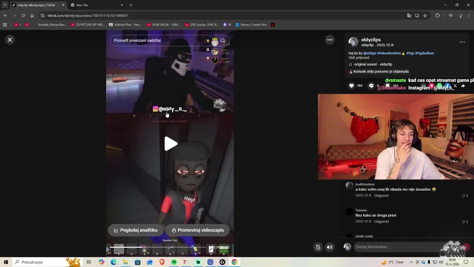The height and width of the screenshot is (267, 474).
Task: Open the eldyclips username link
Action: point(371,40)
